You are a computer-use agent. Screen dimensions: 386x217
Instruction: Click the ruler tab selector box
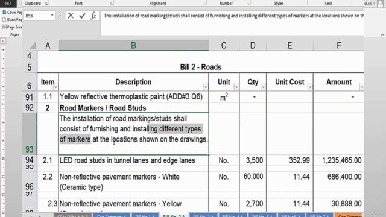click(3, 41)
